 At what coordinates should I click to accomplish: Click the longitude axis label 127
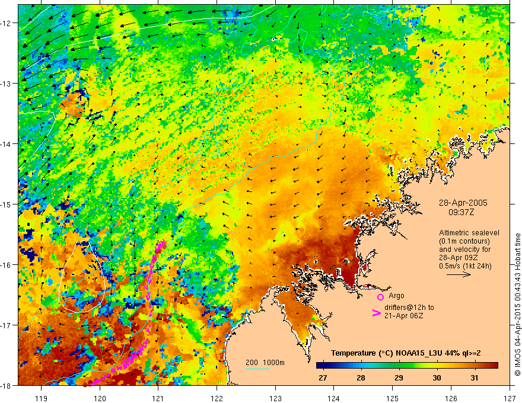point(510,398)
